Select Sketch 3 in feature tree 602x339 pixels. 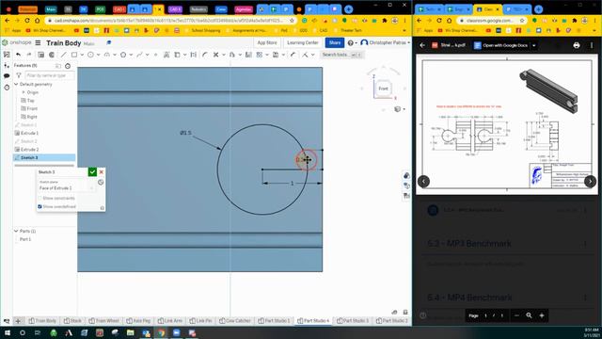click(x=44, y=157)
